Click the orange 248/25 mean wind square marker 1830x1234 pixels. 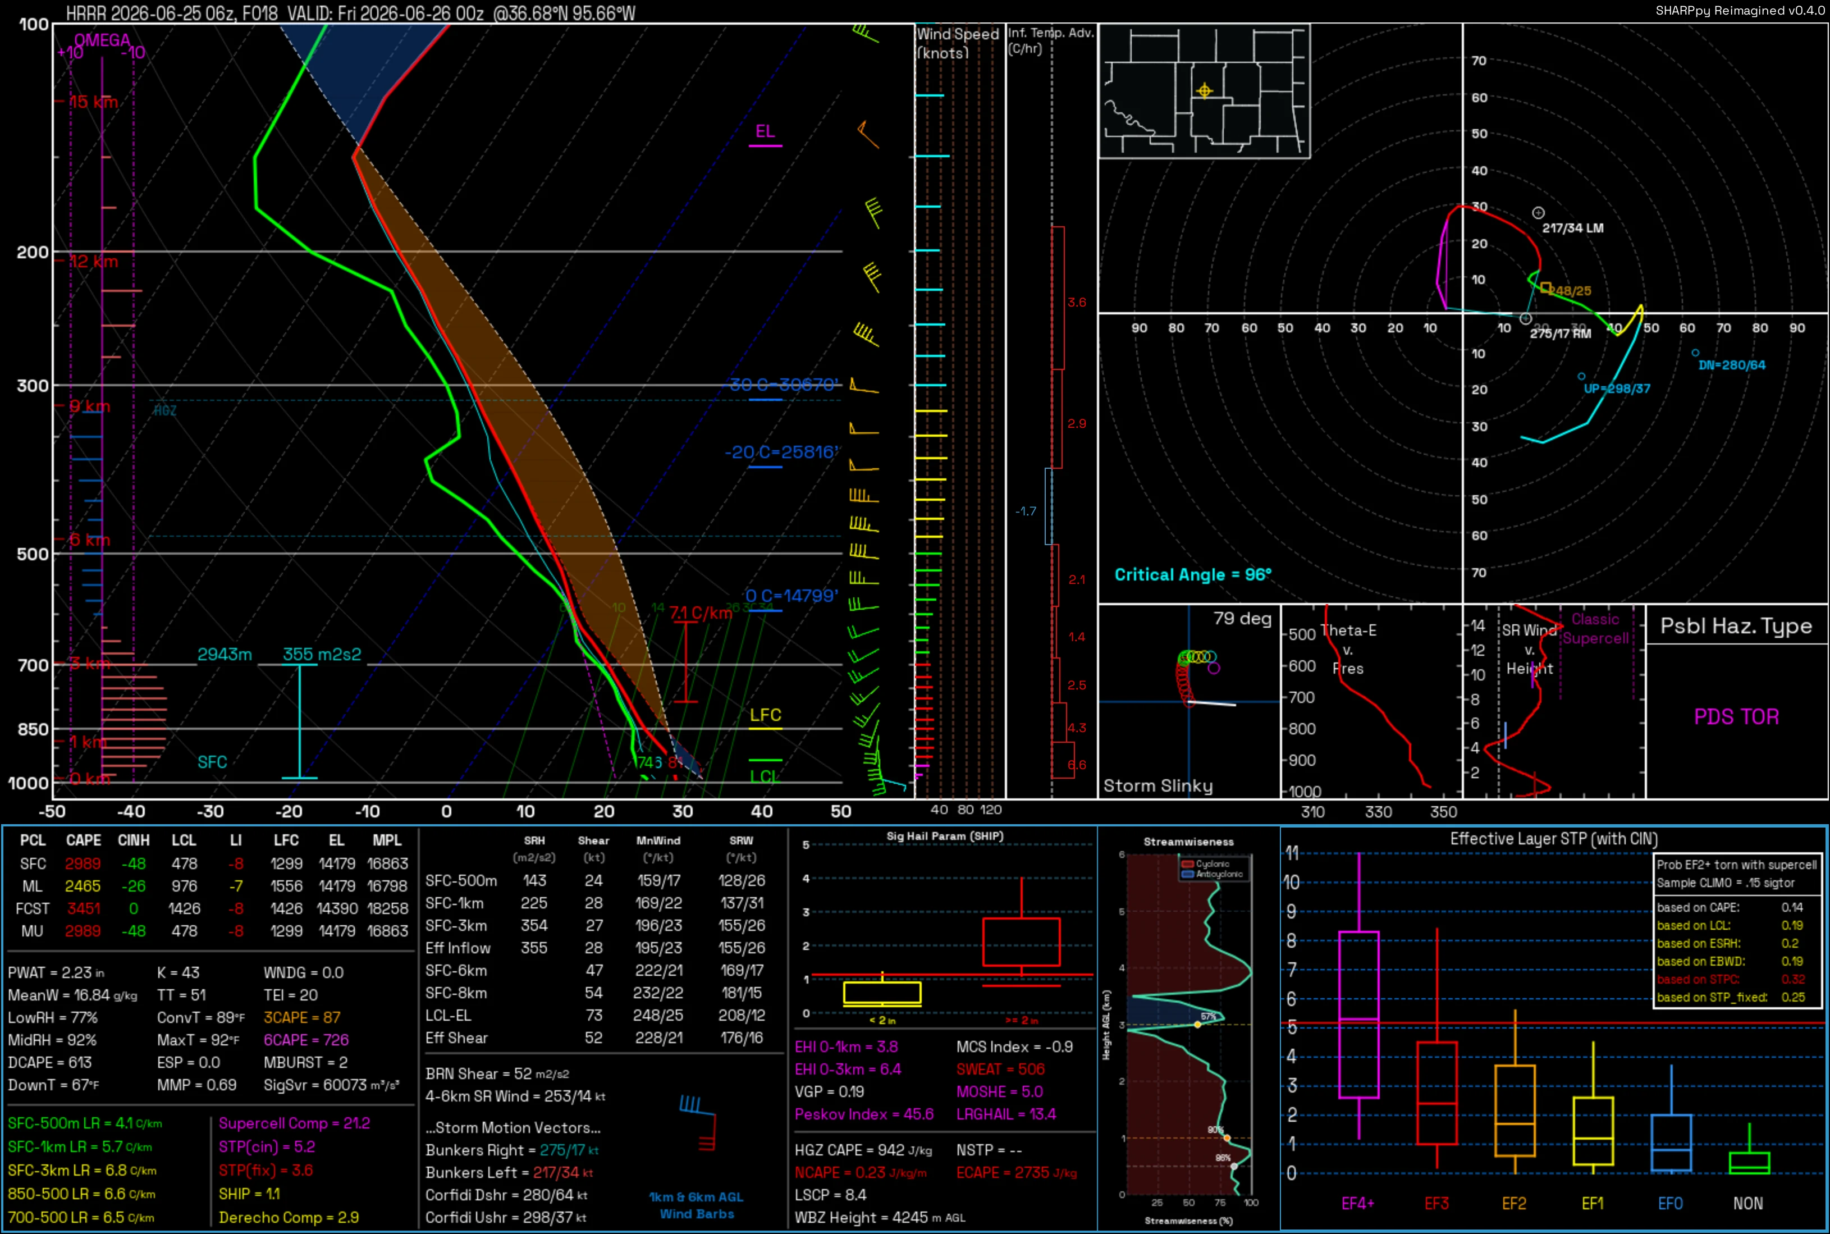[1546, 288]
